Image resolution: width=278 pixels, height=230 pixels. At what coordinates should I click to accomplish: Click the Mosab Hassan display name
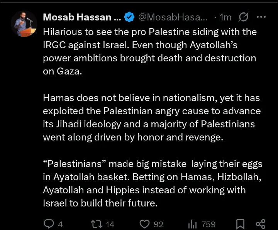(x=82, y=17)
